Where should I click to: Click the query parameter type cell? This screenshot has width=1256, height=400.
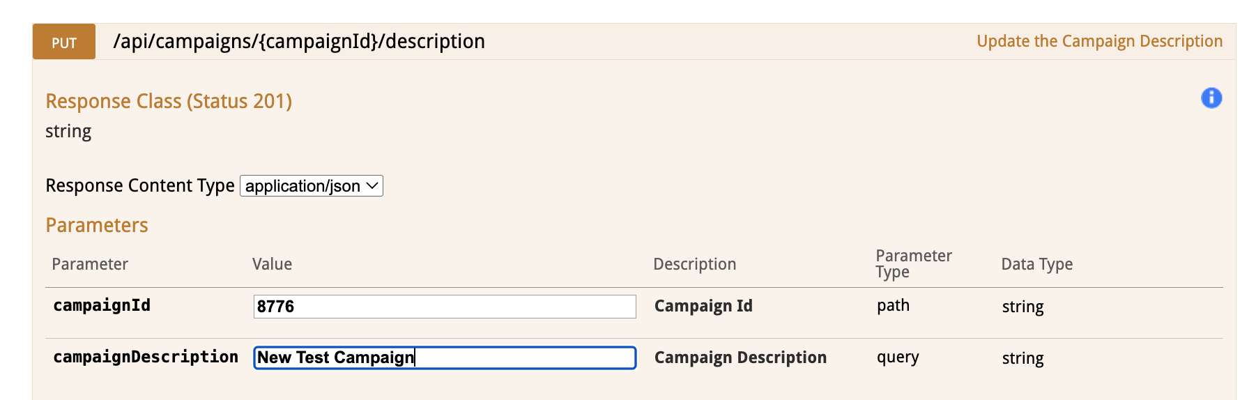tap(898, 357)
